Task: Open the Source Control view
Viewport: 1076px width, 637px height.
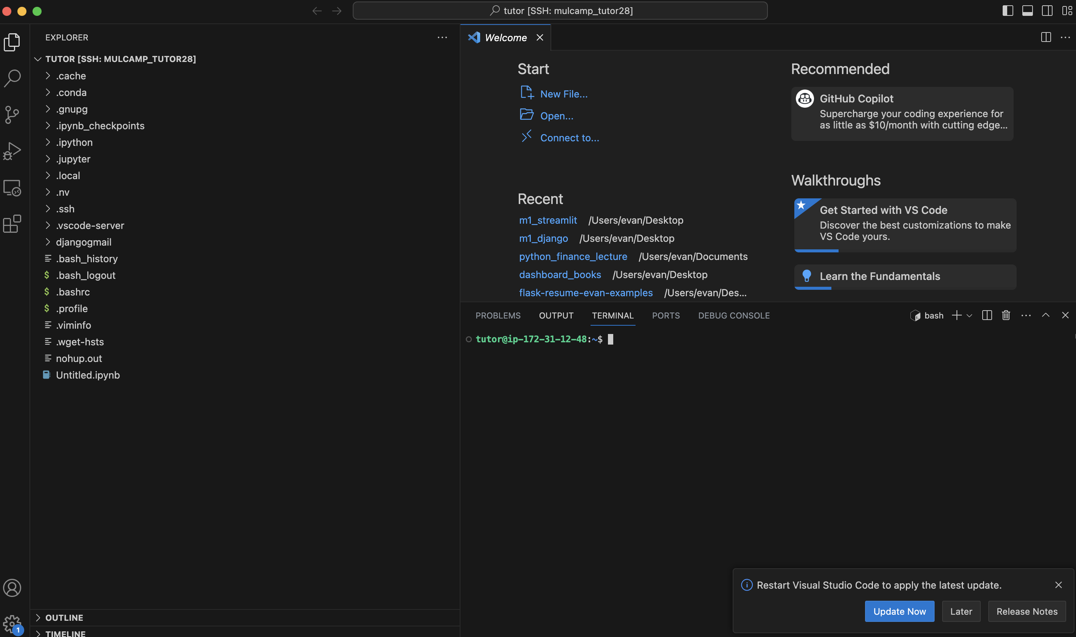Action: (12, 114)
